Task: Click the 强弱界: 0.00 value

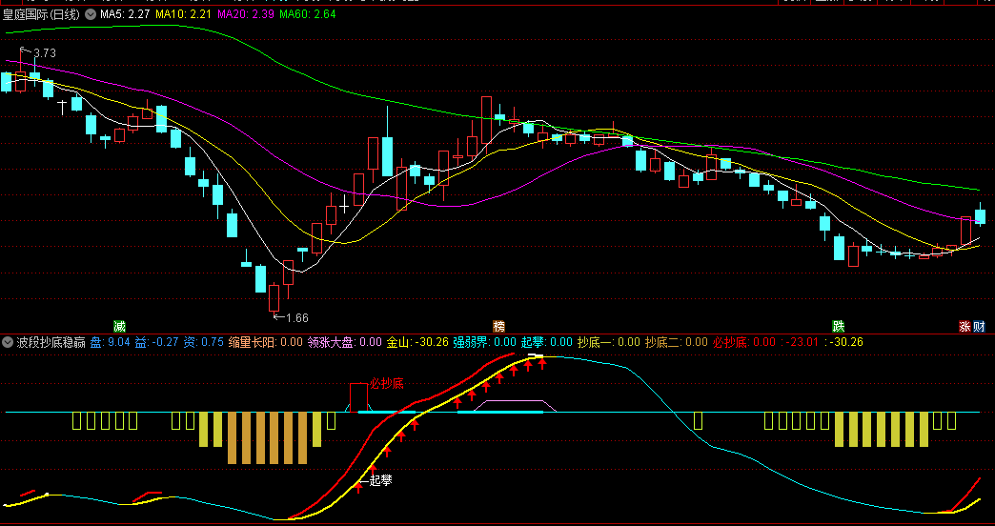Action: point(485,343)
